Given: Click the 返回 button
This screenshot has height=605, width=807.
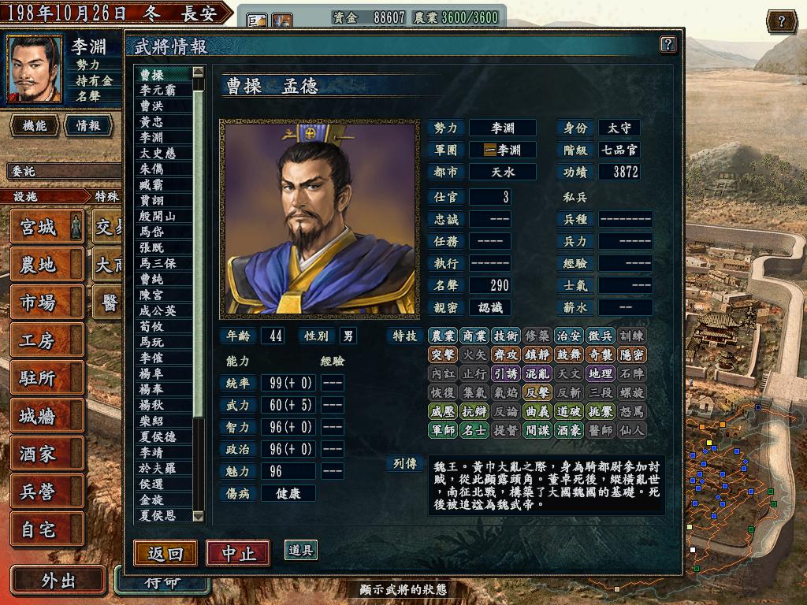Looking at the screenshot, I should (x=165, y=554).
